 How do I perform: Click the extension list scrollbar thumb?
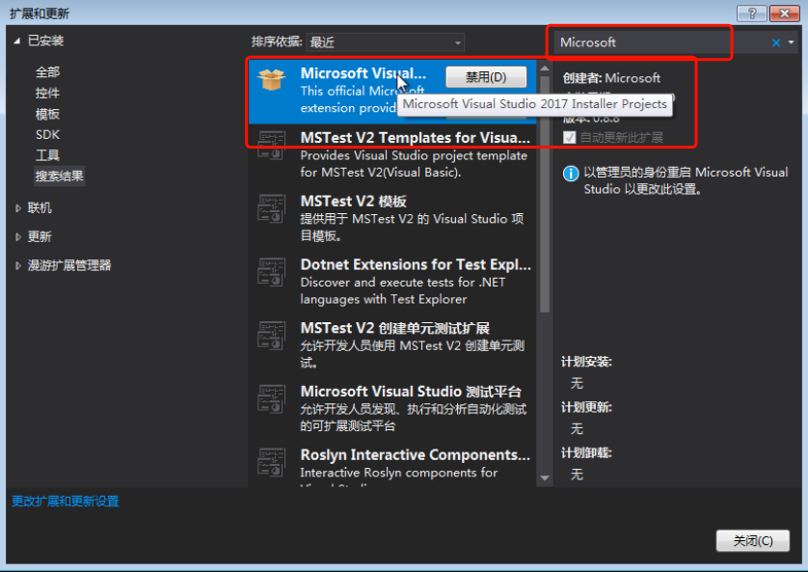[x=545, y=194]
